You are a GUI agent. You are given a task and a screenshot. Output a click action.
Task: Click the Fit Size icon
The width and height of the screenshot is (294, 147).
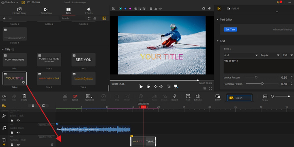(265, 96)
